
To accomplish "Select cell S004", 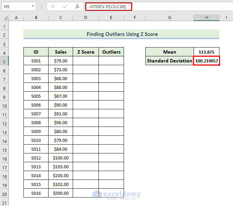I will pyautogui.click(x=36, y=87).
